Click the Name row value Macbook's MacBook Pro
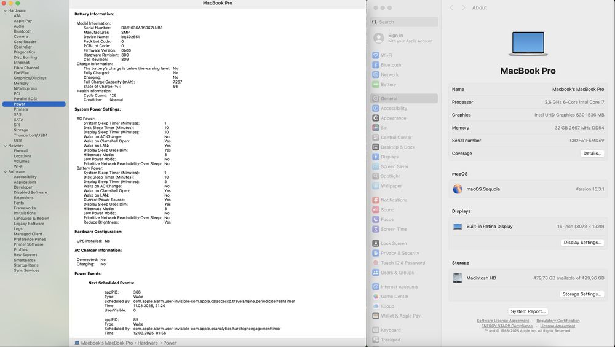615x347 pixels. click(x=578, y=89)
